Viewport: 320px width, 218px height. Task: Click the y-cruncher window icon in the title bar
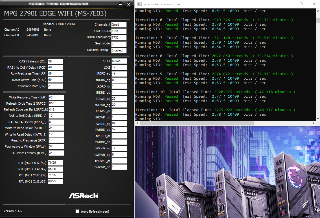(x=140, y=4)
